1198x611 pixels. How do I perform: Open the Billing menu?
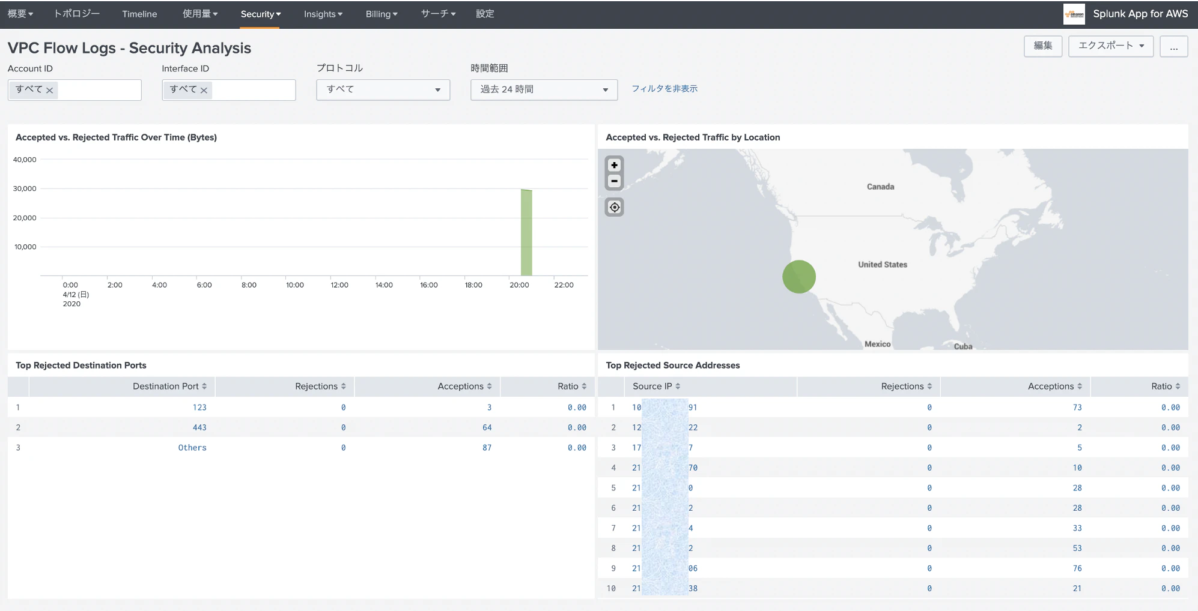[x=382, y=14]
